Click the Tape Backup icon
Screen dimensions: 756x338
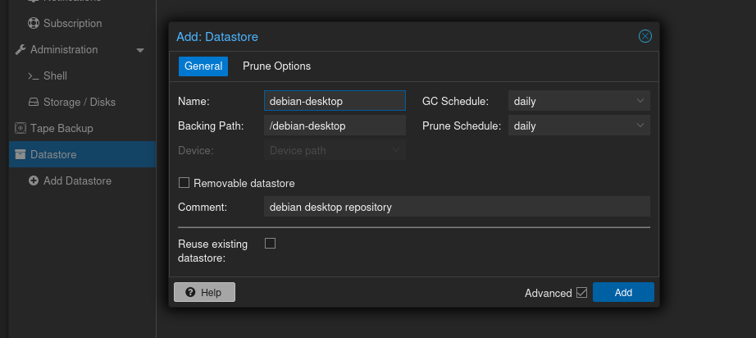click(x=20, y=129)
